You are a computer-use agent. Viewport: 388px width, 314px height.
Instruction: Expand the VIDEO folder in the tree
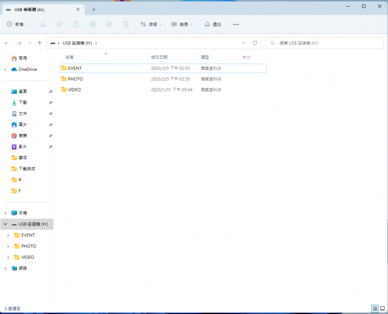pos(8,258)
